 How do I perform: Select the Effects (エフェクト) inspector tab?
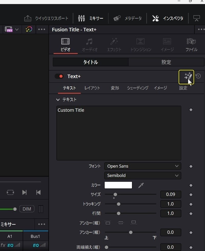pyautogui.click(x=114, y=45)
